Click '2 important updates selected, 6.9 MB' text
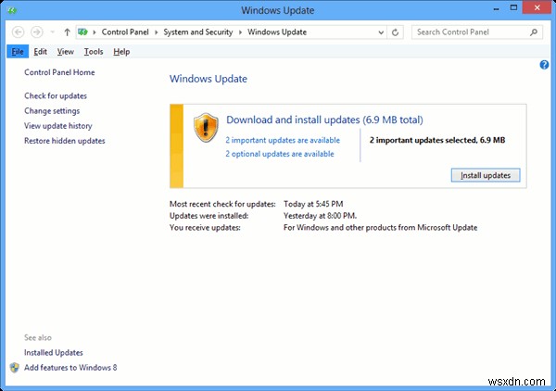 tap(437, 140)
